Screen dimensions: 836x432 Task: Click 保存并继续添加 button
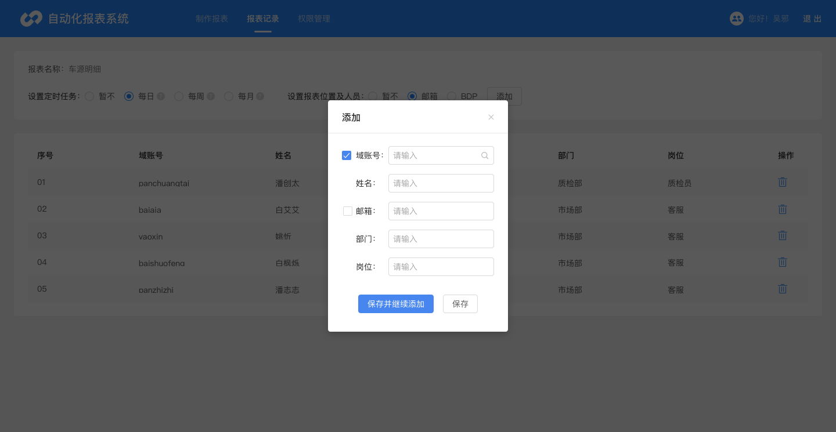[x=396, y=304]
